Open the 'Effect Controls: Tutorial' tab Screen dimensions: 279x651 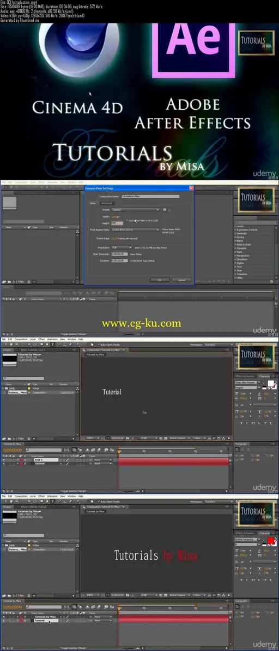click(x=33, y=506)
